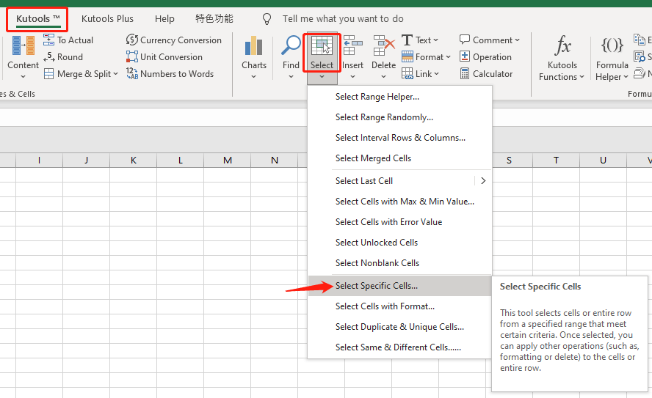Choose Select Duplicate & Unique Cells
The height and width of the screenshot is (398, 652).
point(399,327)
